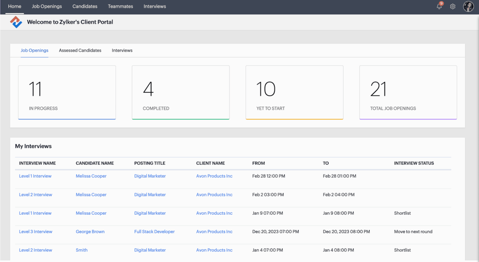Open the notifications bell icon

click(439, 6)
